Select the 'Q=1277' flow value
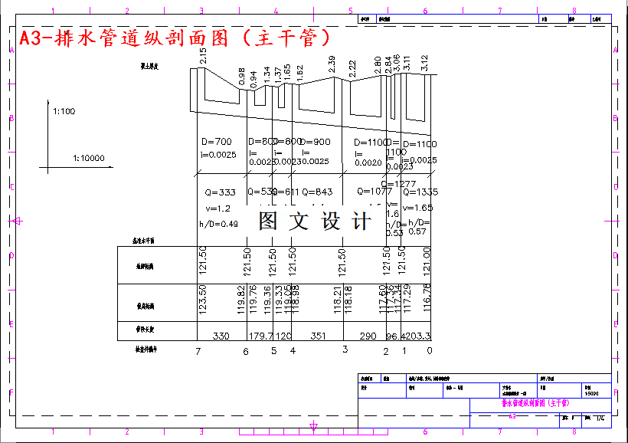628x443 pixels. click(x=398, y=184)
